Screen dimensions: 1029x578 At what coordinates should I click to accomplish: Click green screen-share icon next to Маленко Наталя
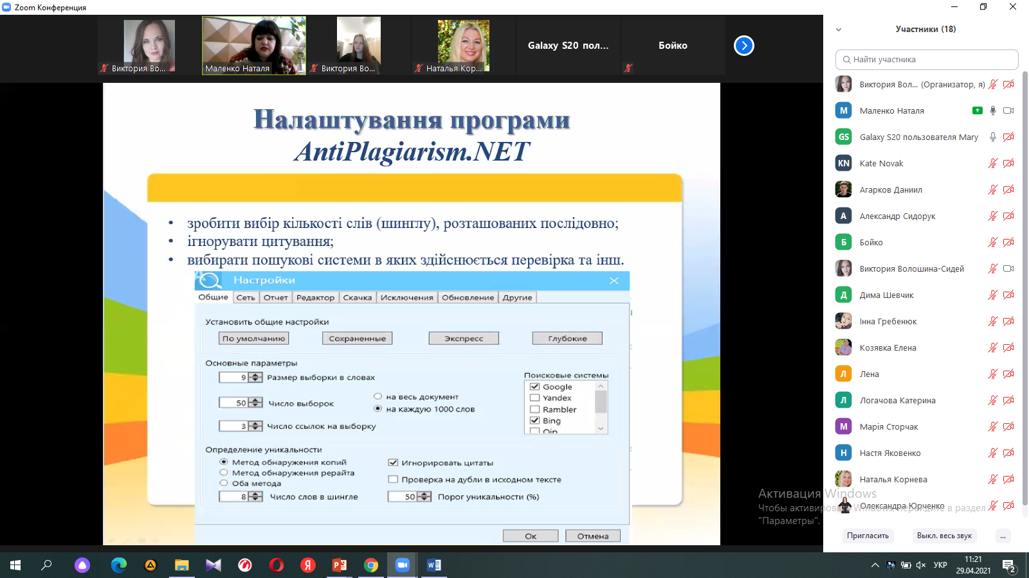[977, 110]
